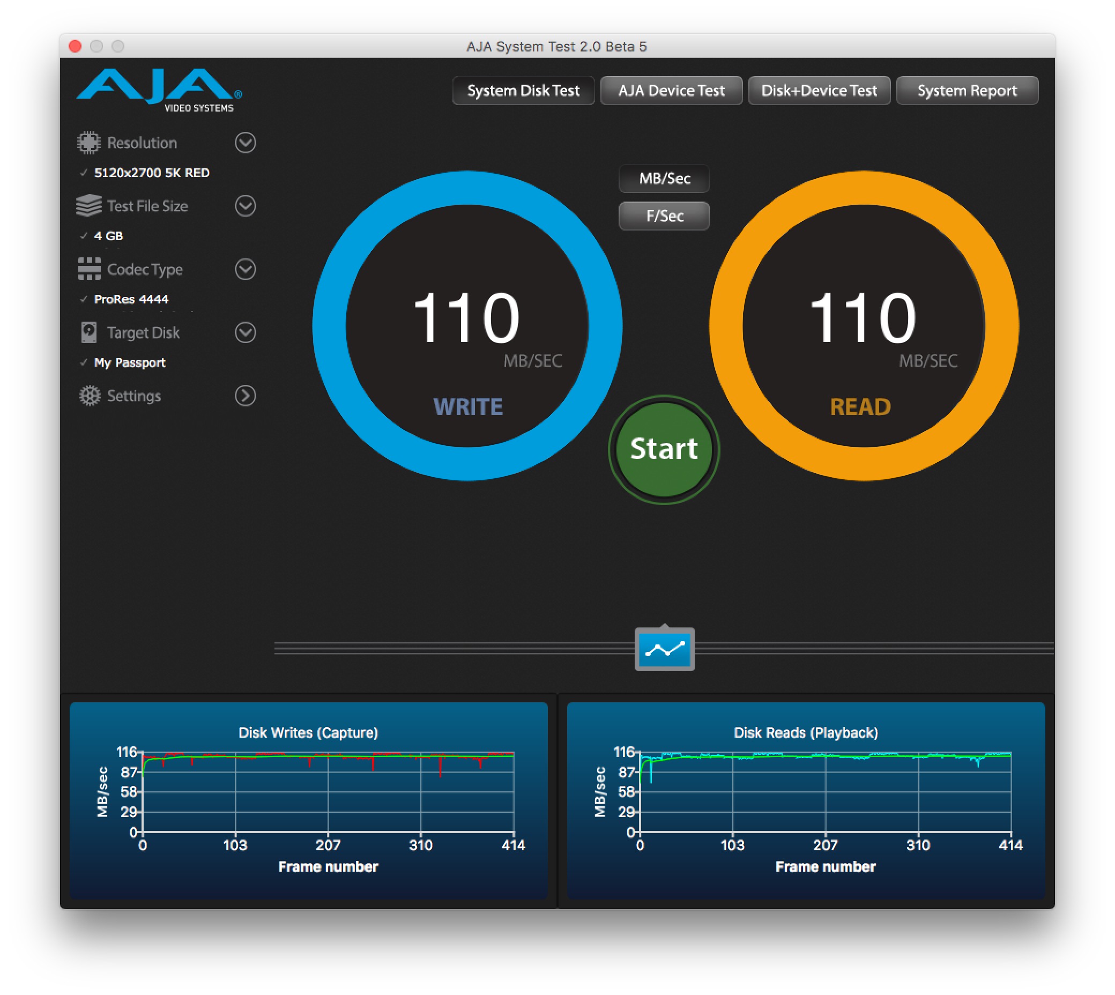Click the Disk Writes (Capture) title

click(x=308, y=733)
